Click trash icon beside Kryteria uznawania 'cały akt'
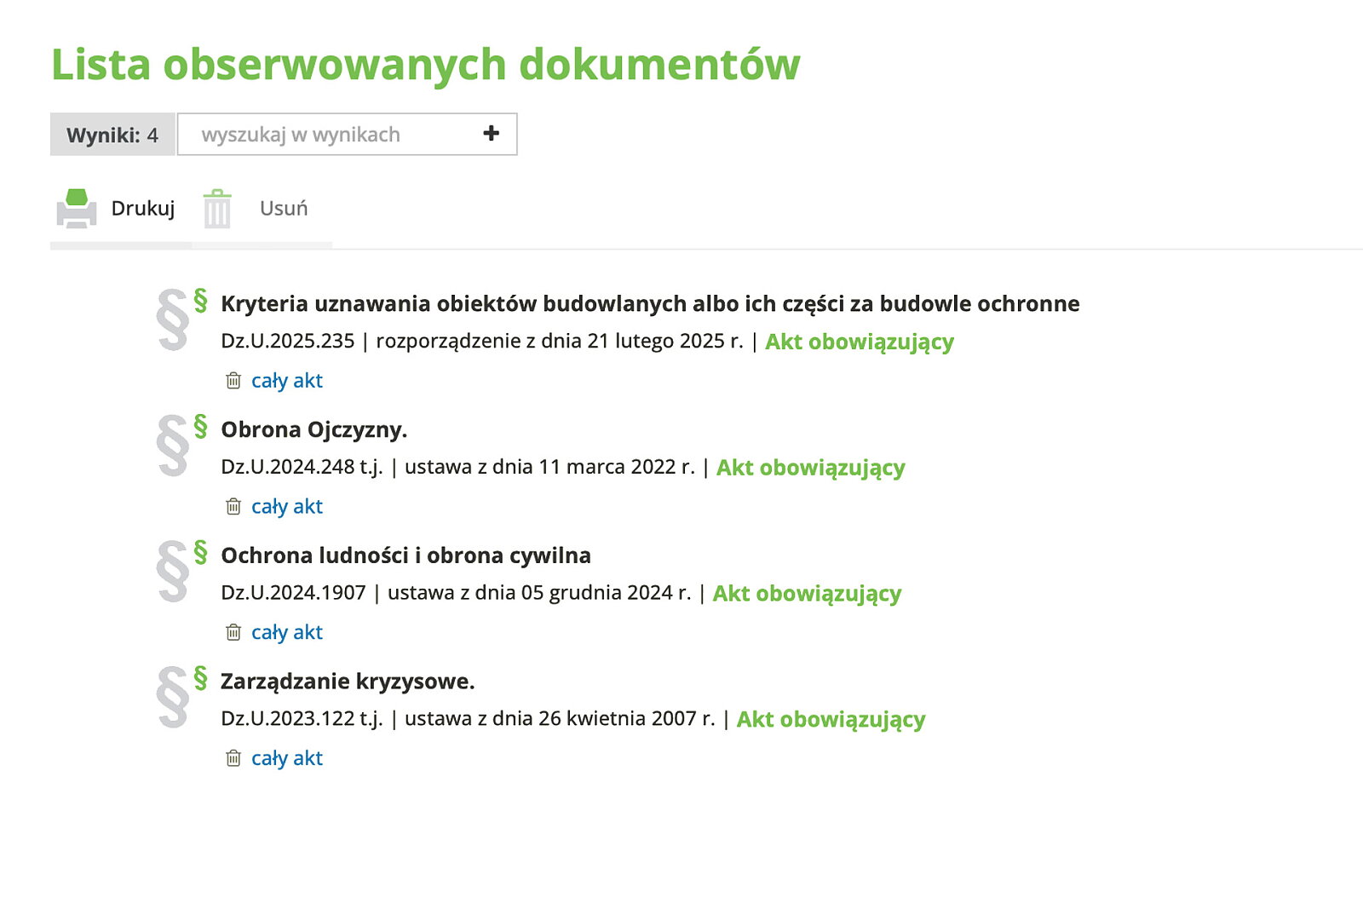Viewport: 1363px width, 909px height. [233, 381]
